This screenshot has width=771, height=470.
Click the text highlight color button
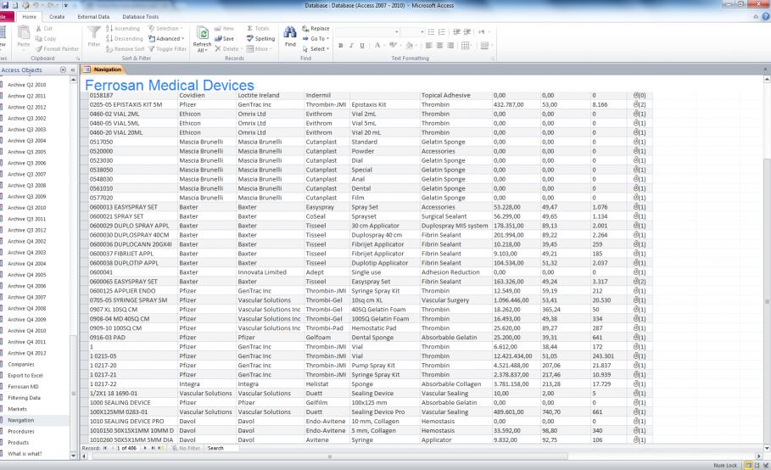click(x=393, y=45)
